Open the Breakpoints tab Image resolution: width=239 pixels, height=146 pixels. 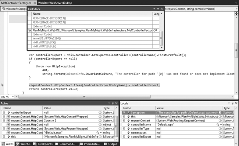43,144
